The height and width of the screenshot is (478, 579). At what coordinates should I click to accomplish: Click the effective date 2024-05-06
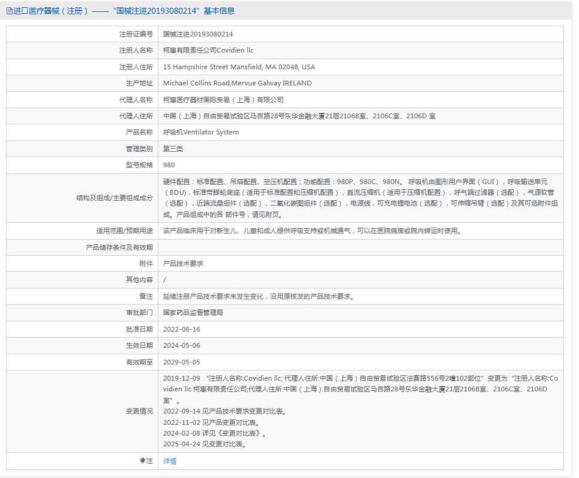[182, 345]
